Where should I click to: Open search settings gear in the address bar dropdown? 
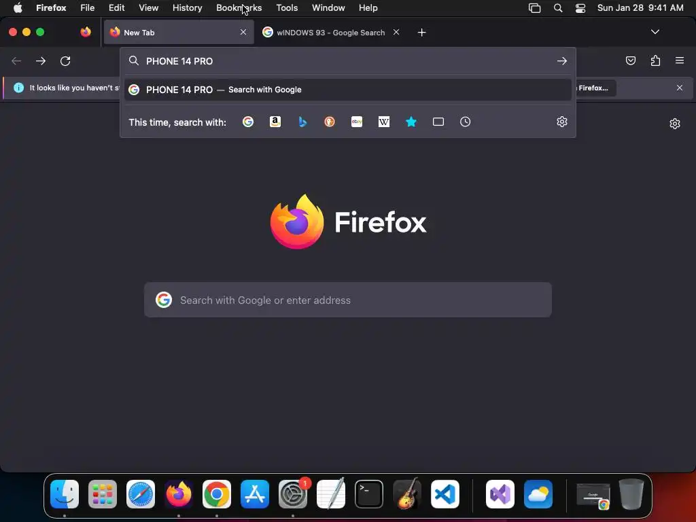[x=562, y=122]
